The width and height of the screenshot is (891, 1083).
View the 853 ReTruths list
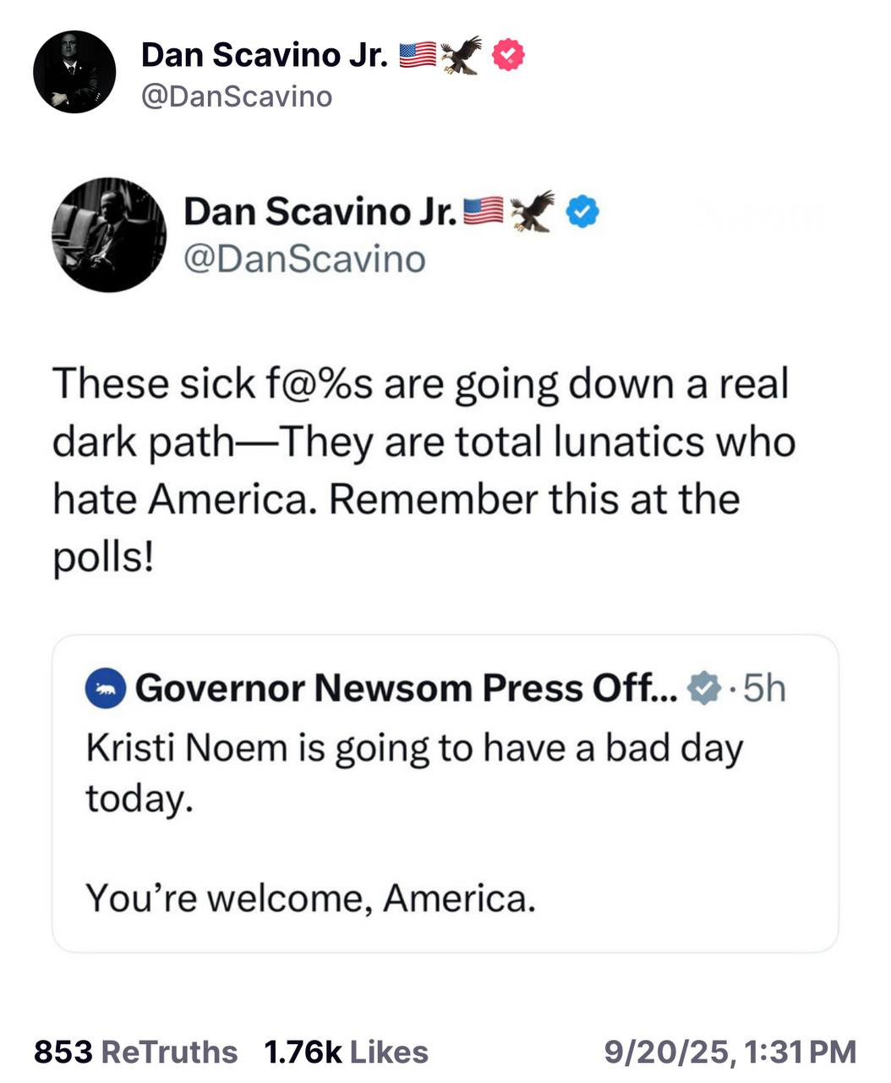coord(135,1052)
